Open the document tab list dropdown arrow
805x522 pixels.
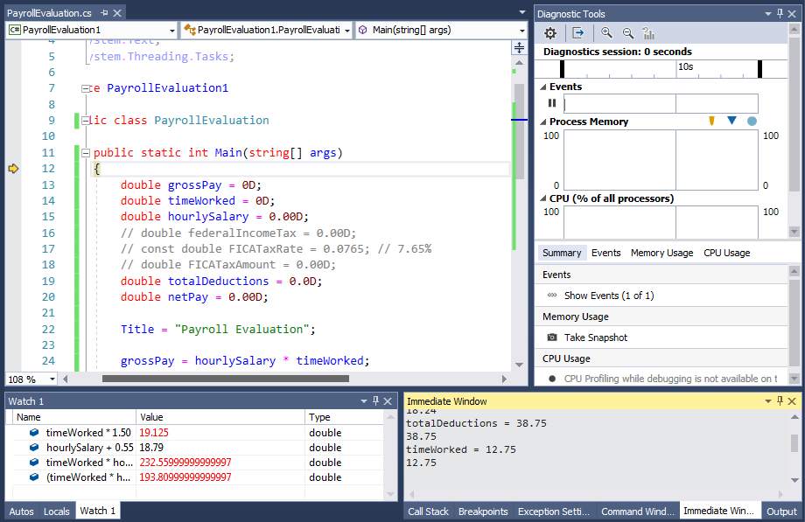522,12
